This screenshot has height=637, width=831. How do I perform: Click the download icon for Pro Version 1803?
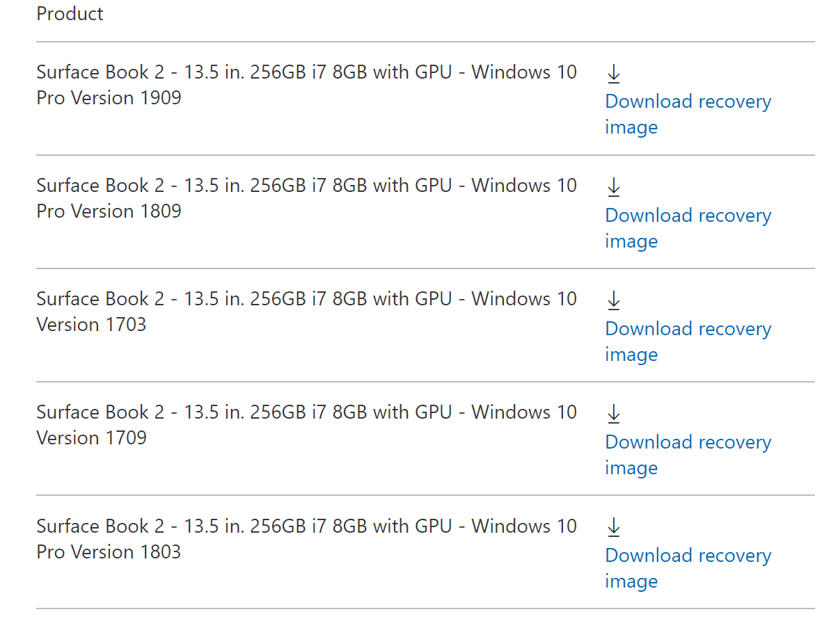click(x=613, y=526)
